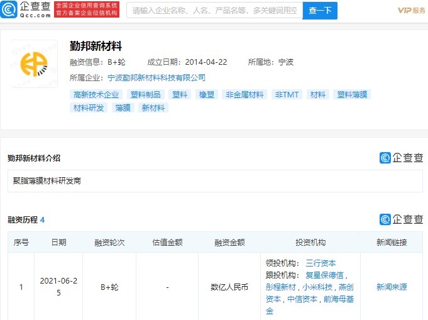Open the 新闻来源 news link
428x320 pixels.
click(x=392, y=287)
